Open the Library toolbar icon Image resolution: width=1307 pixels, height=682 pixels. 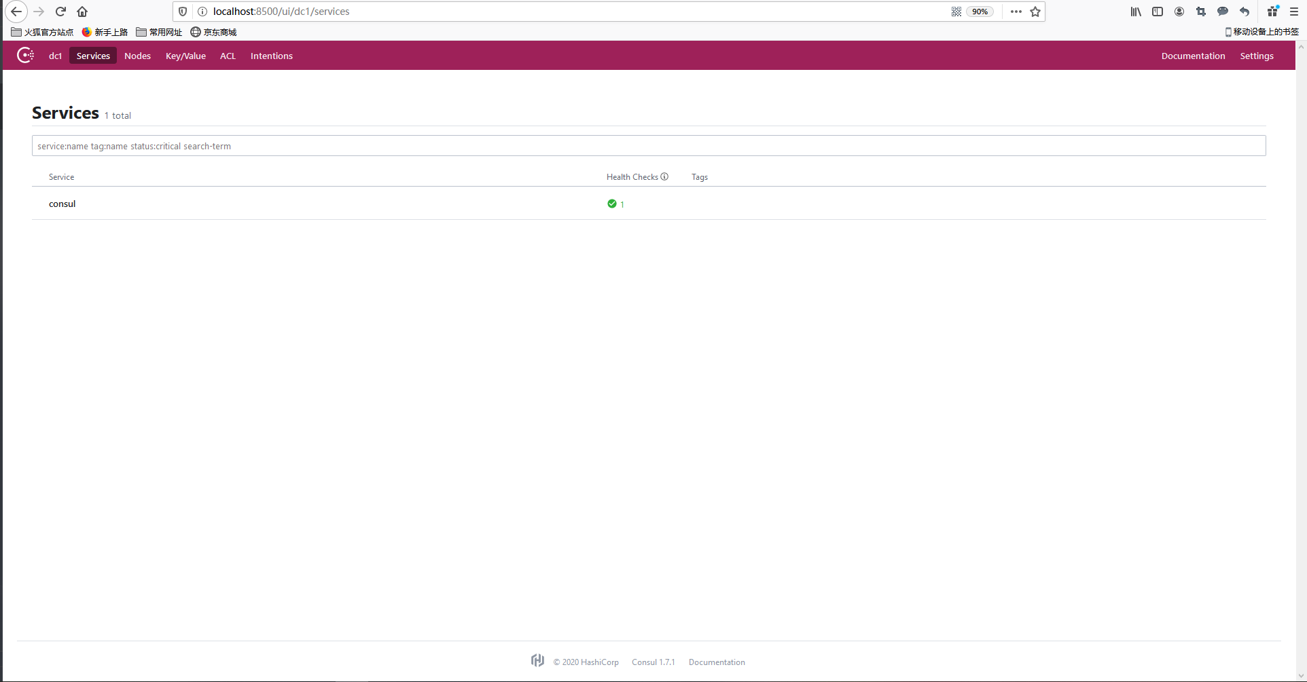point(1136,12)
